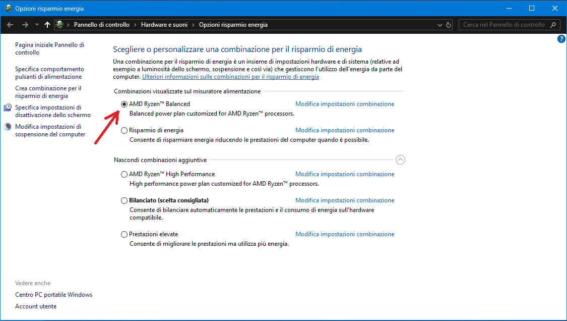Click the Nascondi combinazioni aggiuntive label
The height and width of the screenshot is (321, 567).
tap(160, 160)
